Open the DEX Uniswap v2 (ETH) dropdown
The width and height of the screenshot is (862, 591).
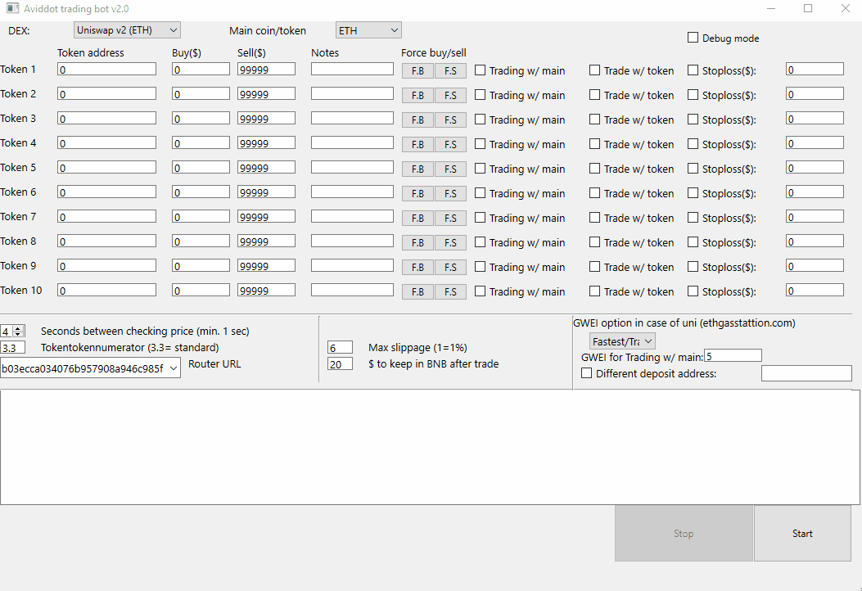tap(127, 30)
